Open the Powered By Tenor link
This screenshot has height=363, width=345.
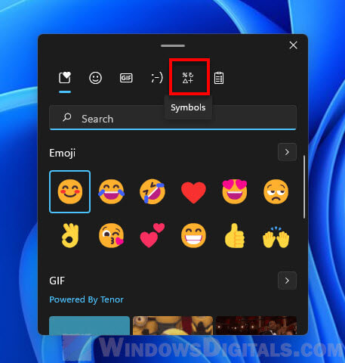pos(86,299)
